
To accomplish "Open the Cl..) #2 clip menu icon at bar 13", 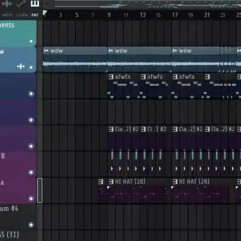I will [x=143, y=129].
